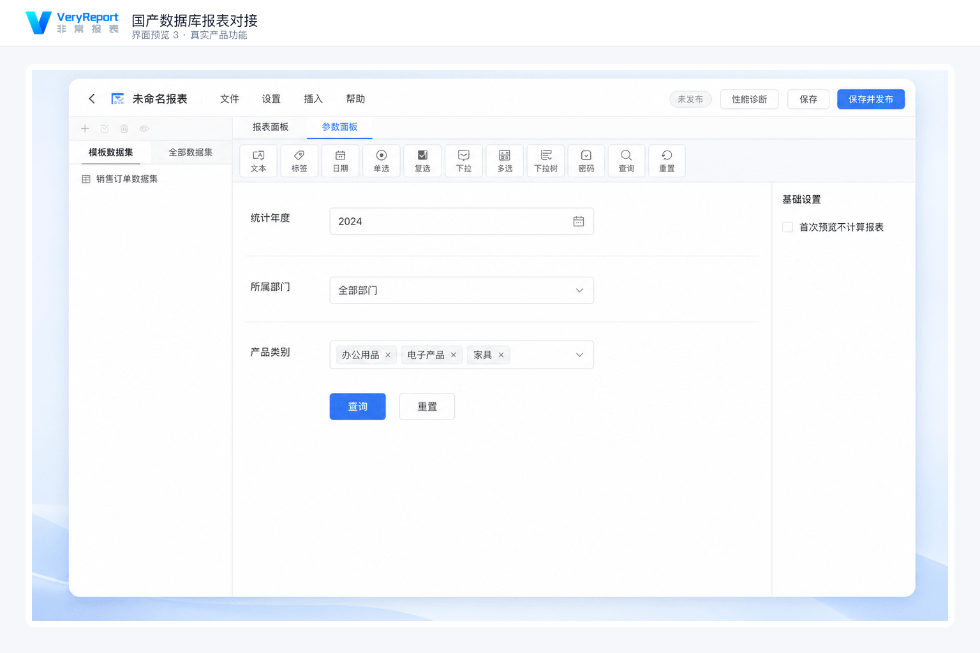Click the 未发布 status badge

pos(690,99)
